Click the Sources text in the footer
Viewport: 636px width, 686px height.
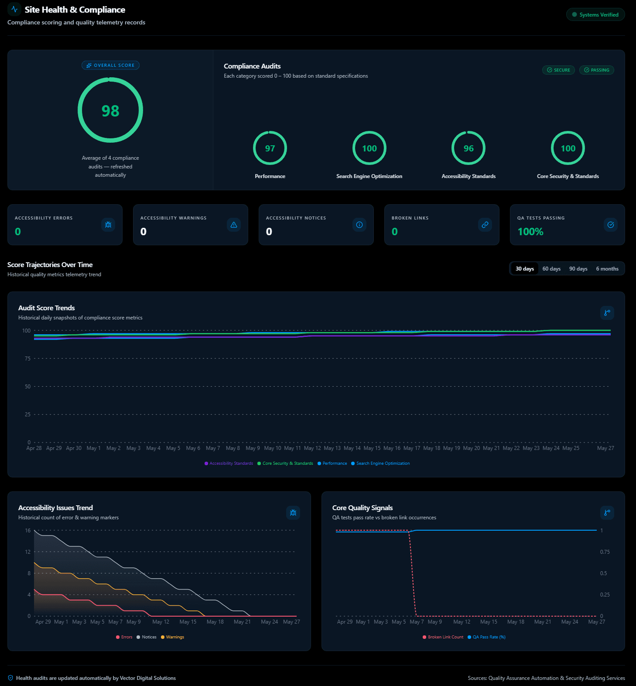(546, 678)
